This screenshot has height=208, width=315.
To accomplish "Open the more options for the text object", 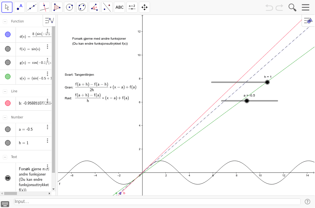I will tap(47, 167).
